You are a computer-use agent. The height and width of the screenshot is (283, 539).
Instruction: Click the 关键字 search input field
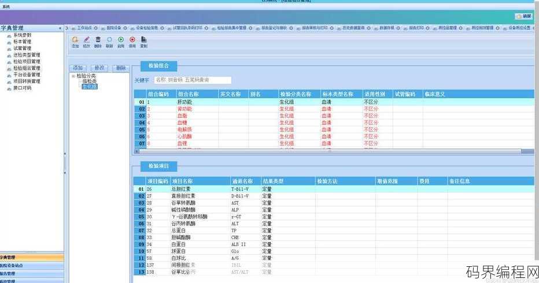click(193, 80)
